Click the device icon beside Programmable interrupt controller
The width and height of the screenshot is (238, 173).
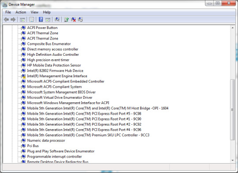[23, 156]
